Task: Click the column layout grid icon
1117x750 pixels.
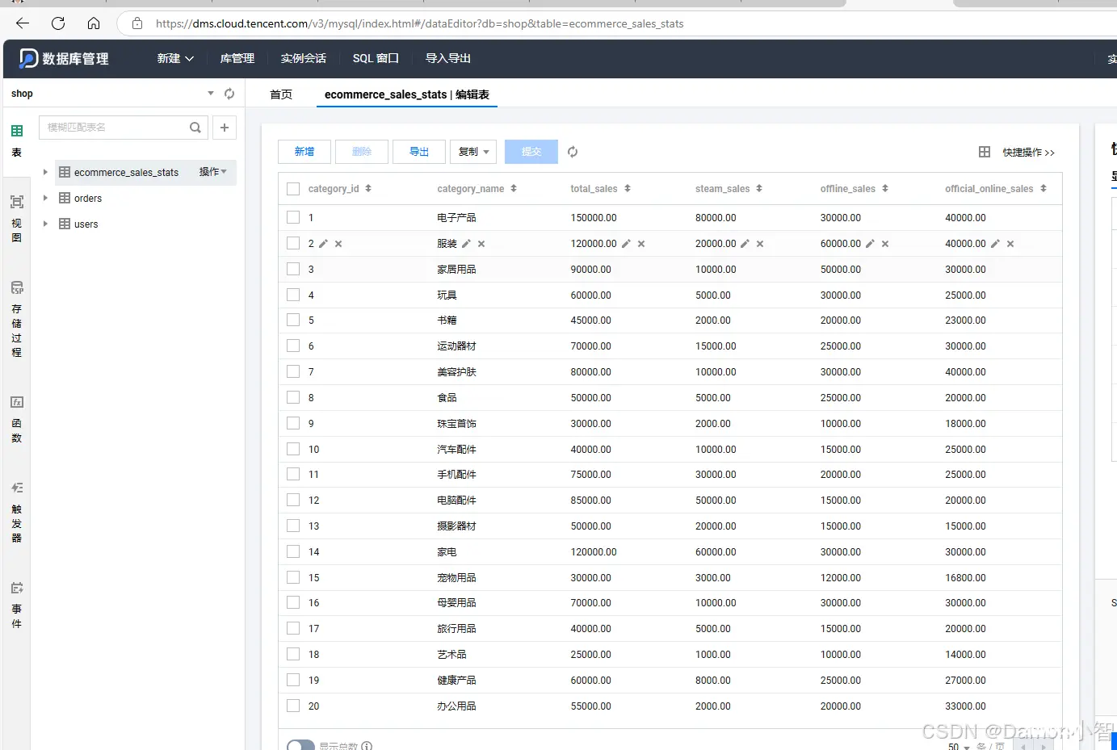Action: pos(985,152)
